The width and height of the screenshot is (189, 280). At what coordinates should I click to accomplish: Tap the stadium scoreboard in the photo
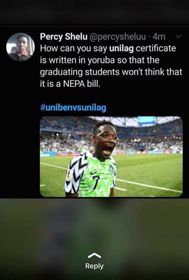pyautogui.click(x=146, y=121)
